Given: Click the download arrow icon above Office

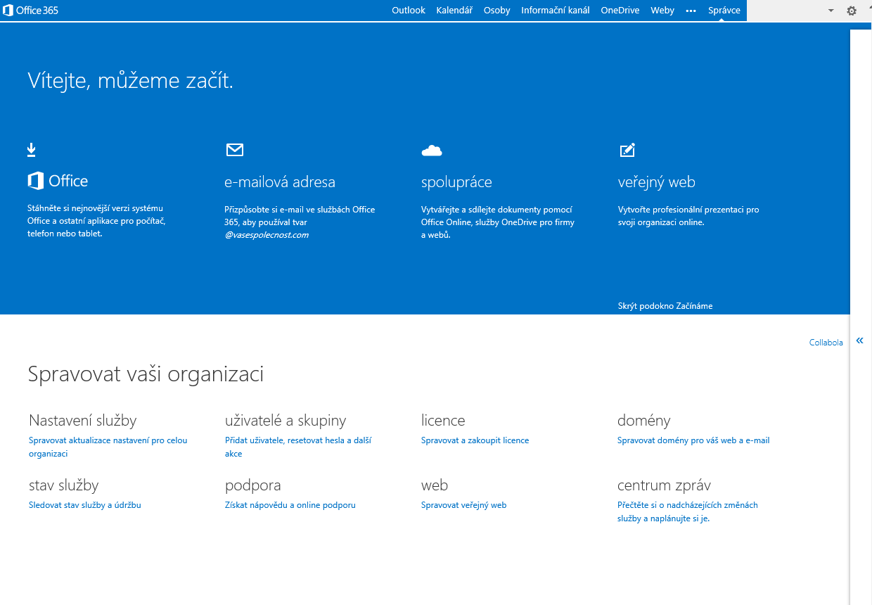Looking at the screenshot, I should (x=32, y=149).
